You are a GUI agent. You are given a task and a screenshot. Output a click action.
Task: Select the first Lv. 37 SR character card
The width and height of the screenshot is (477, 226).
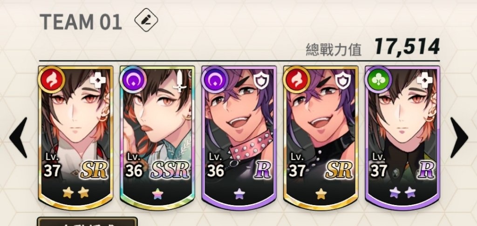[76, 137]
